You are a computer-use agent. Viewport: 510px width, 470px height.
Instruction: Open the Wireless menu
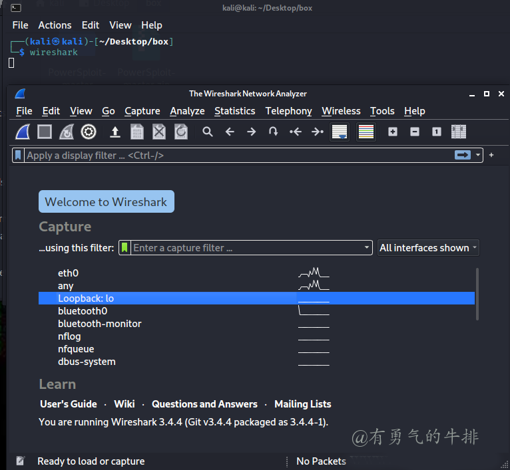coord(341,111)
